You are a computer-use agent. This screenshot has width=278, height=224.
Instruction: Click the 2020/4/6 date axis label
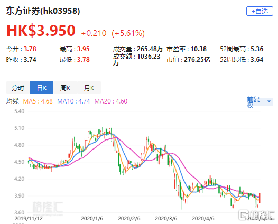(x=203, y=219)
